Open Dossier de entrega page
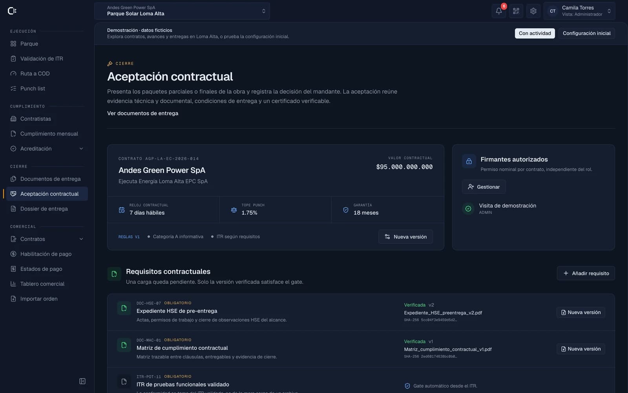 pyautogui.click(x=47, y=209)
